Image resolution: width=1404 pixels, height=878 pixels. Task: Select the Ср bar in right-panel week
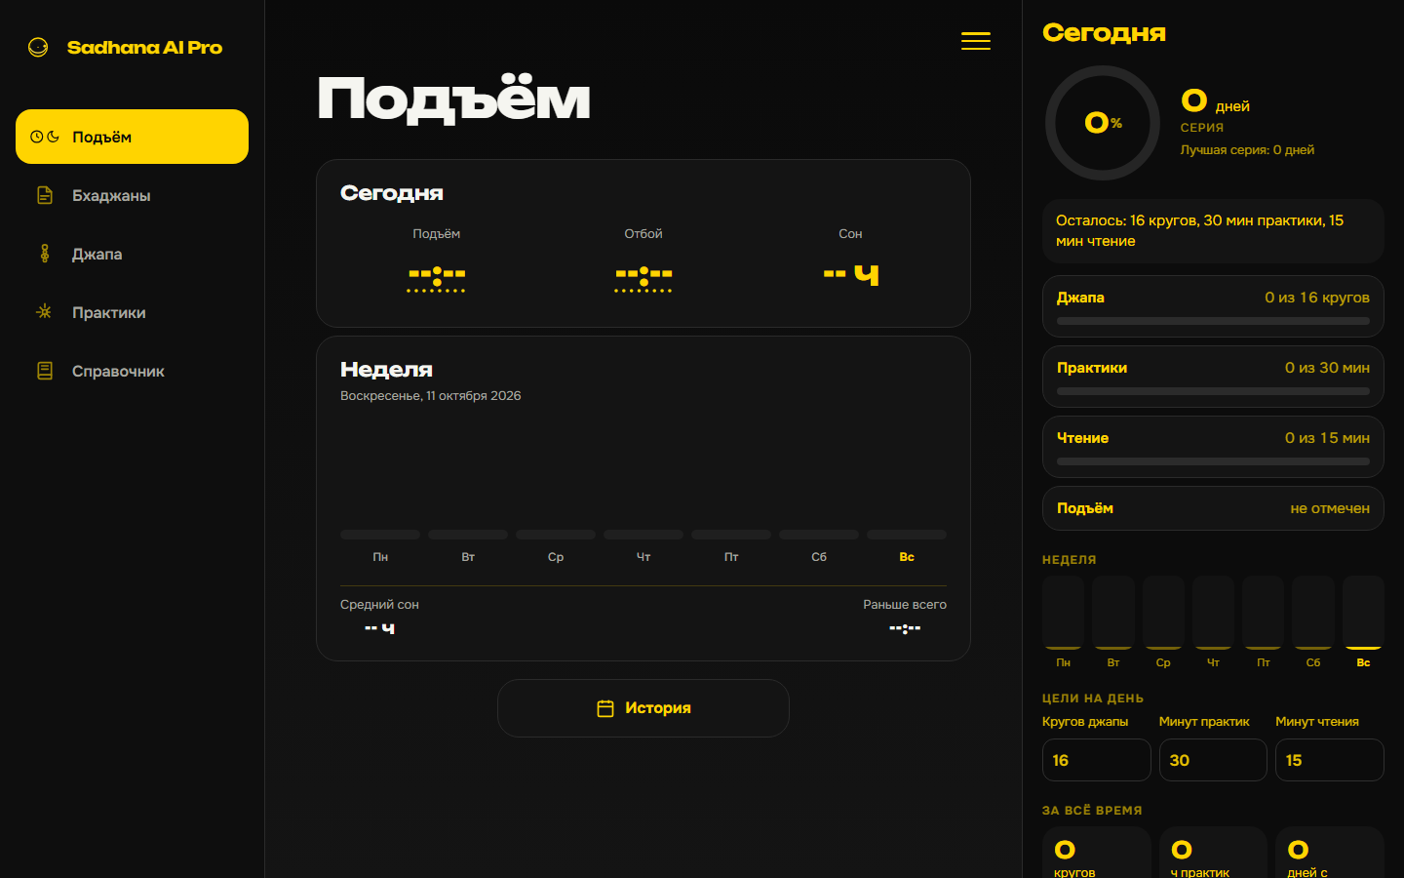point(1163,613)
